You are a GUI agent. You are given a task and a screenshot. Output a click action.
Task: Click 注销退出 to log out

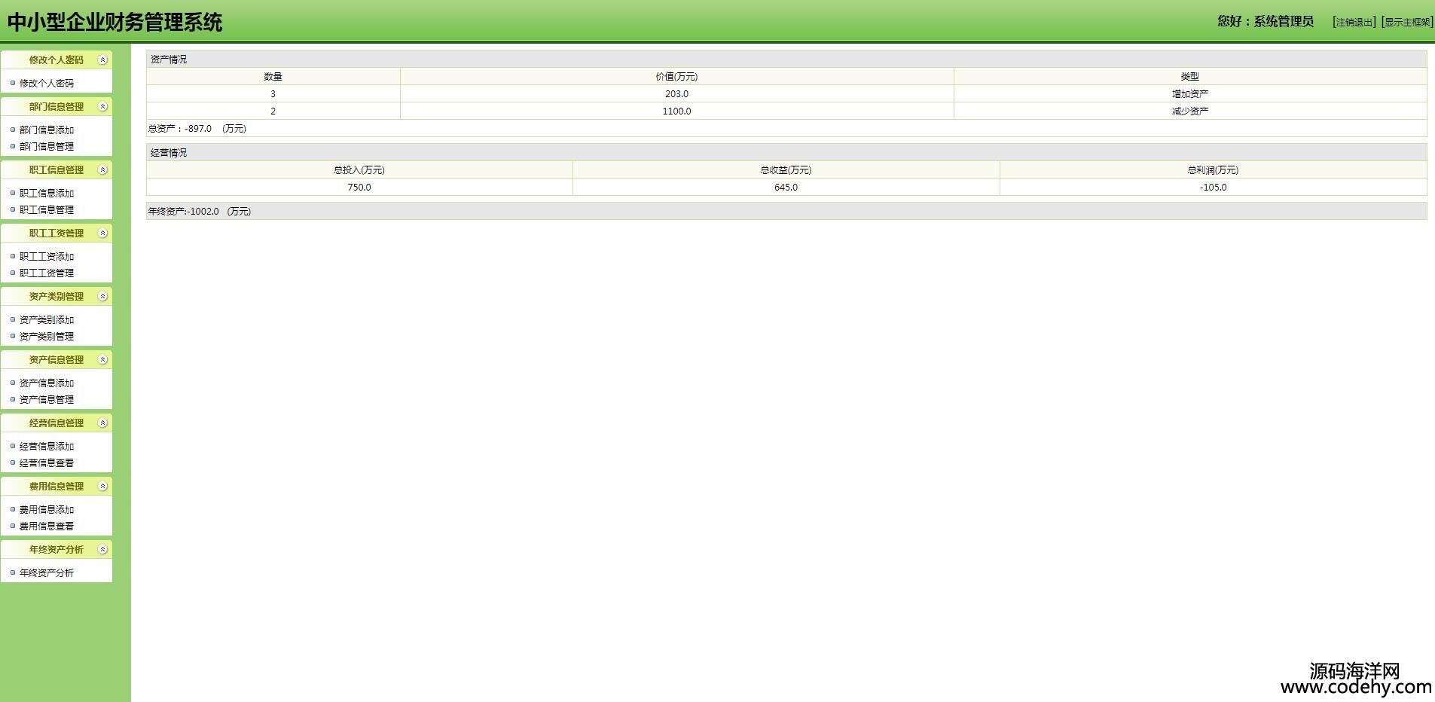[x=1354, y=23]
